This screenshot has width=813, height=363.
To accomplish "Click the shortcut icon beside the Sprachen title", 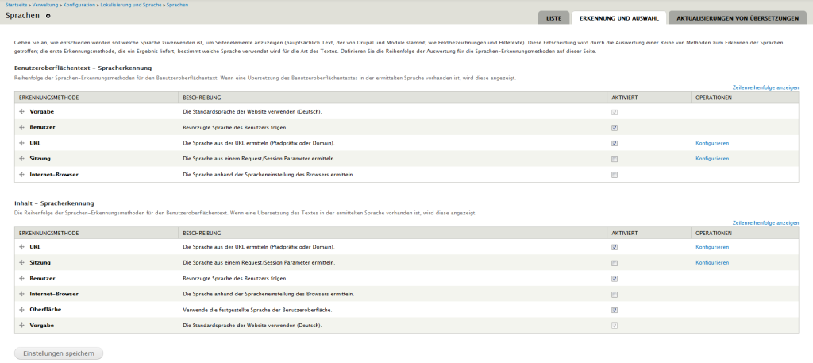I will click(x=48, y=16).
